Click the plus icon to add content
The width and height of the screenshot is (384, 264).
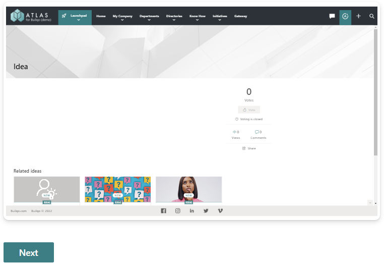(x=359, y=16)
